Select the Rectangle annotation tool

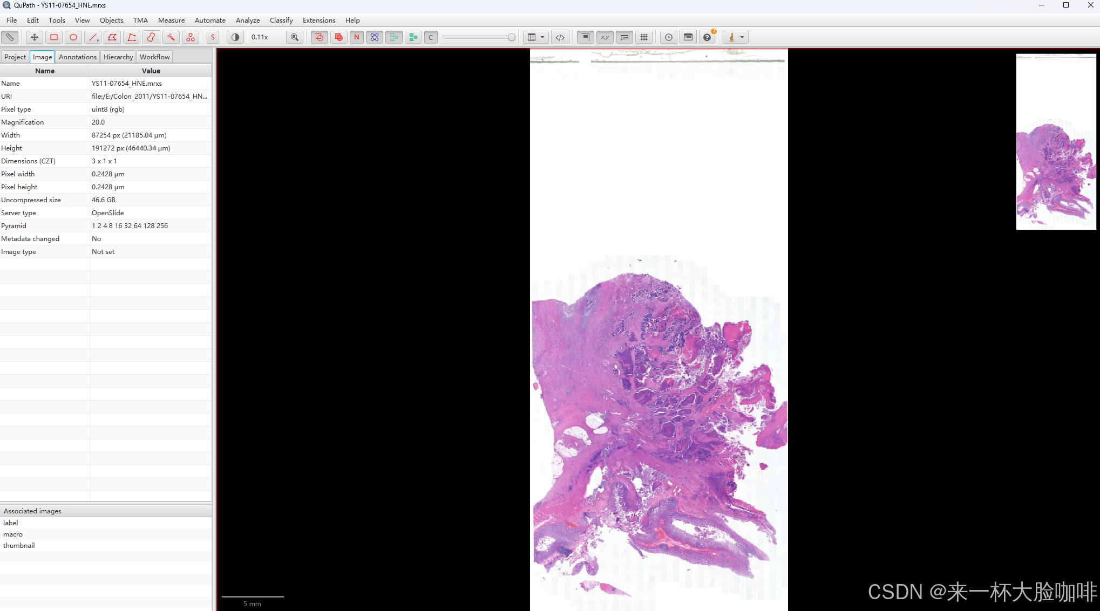point(54,37)
